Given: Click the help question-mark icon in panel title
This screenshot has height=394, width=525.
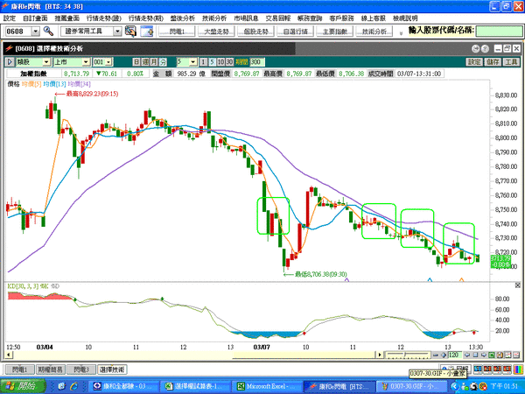Looking at the screenshot, I should point(485,49).
